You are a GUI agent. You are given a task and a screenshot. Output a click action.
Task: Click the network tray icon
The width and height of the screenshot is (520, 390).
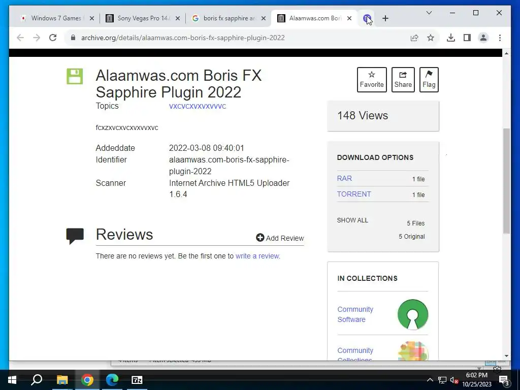tap(442, 380)
